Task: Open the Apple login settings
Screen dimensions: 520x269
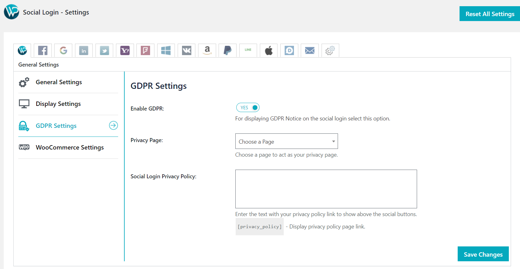Action: pyautogui.click(x=269, y=50)
